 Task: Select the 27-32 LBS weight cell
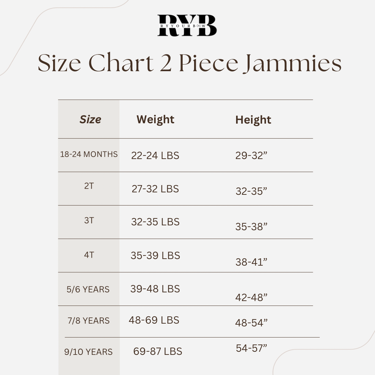(155, 189)
